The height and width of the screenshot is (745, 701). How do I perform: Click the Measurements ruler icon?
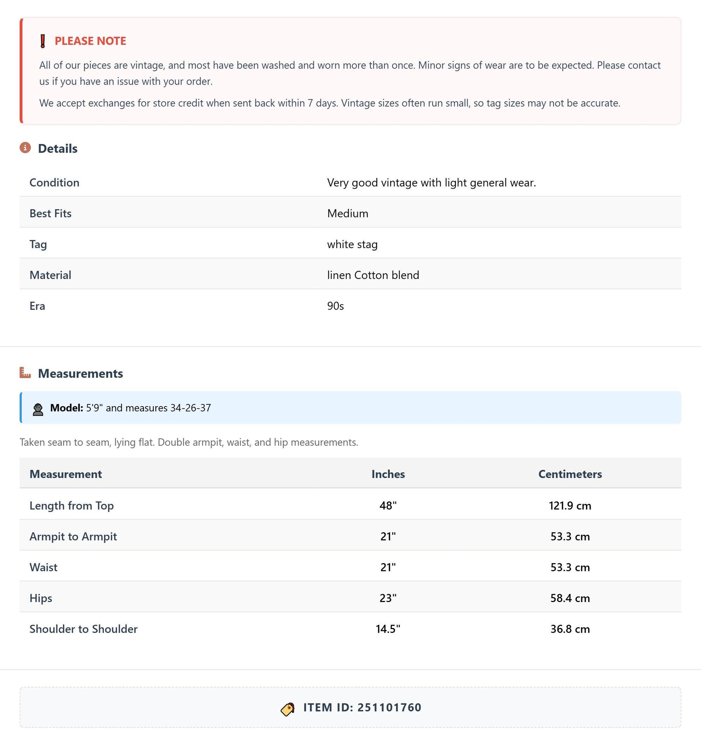click(x=25, y=372)
